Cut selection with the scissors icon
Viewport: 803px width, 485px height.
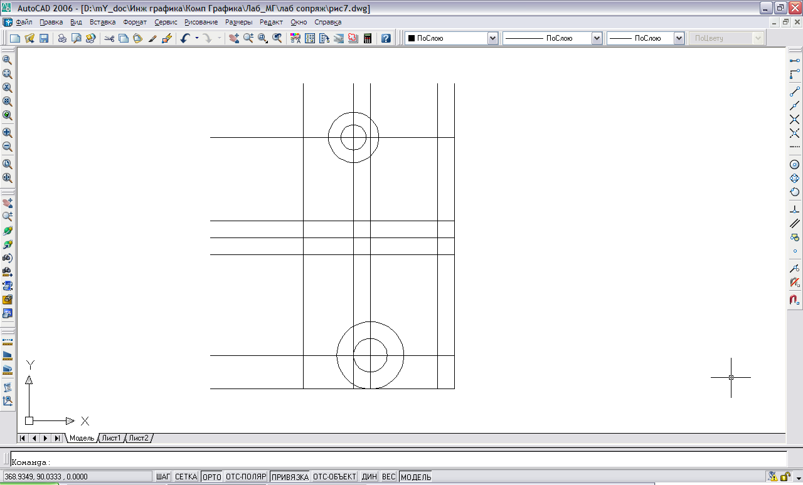109,38
